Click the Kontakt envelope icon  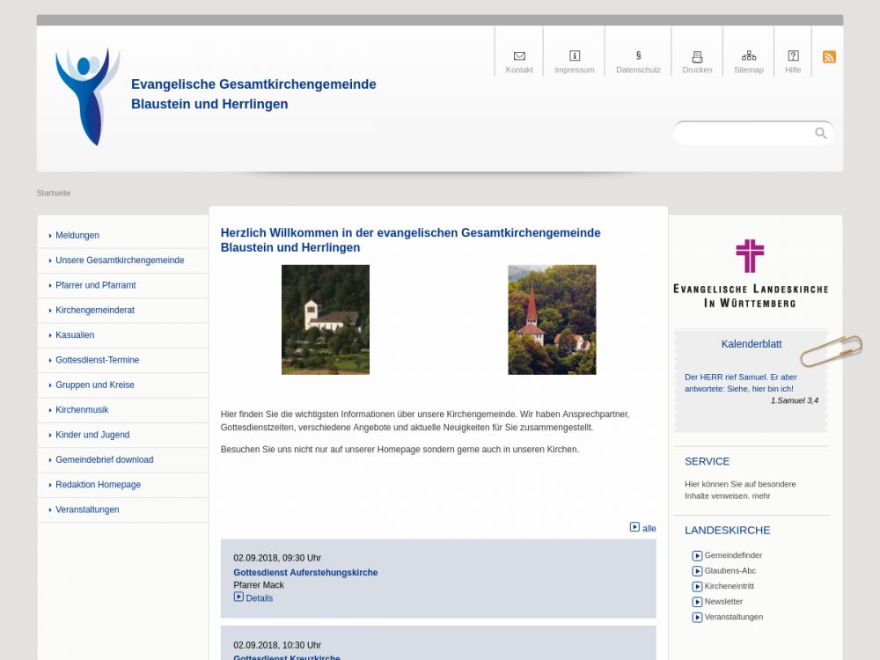tap(519, 56)
